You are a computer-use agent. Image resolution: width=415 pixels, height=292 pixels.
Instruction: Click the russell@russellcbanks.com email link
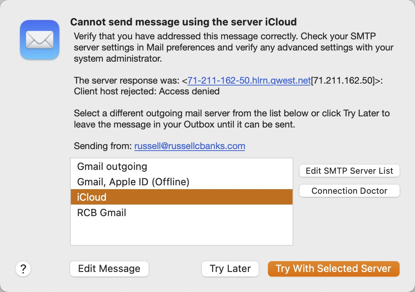189,146
